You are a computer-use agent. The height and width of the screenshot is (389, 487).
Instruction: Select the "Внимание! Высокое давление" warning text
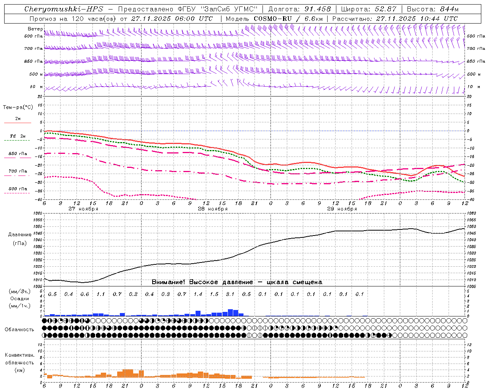(202, 282)
